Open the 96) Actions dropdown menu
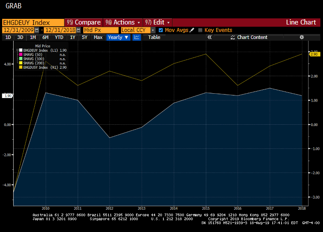The image size is (323, 232). pos(123,22)
